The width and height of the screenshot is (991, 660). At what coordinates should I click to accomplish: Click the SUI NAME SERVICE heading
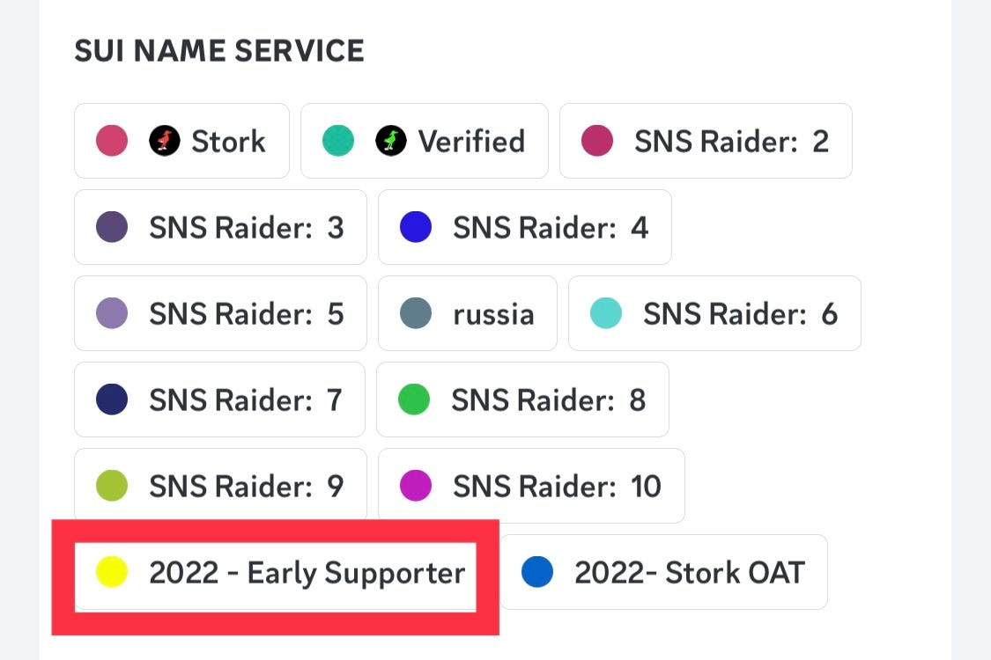[x=218, y=50]
